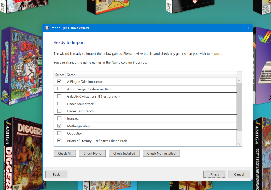The width and height of the screenshot is (271, 190).
Task: Go Back in the wizard
Action: [x=56, y=174]
